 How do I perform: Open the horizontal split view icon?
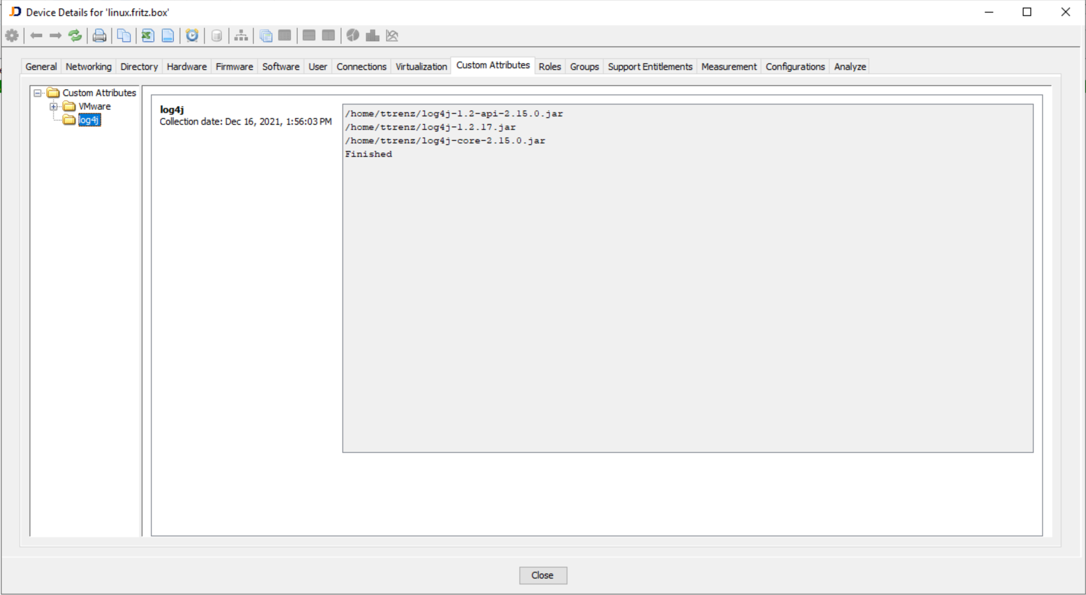[309, 36]
